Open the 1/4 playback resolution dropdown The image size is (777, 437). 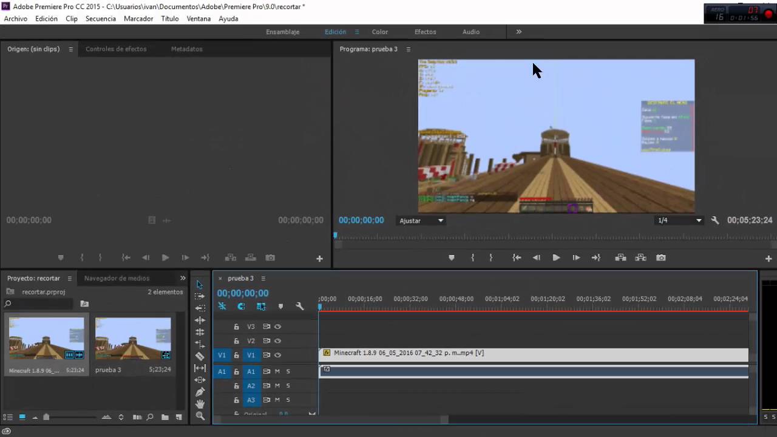[679, 221]
